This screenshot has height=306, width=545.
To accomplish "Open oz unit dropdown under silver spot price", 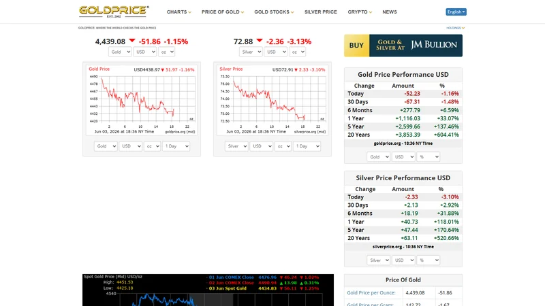I will 297,52.
